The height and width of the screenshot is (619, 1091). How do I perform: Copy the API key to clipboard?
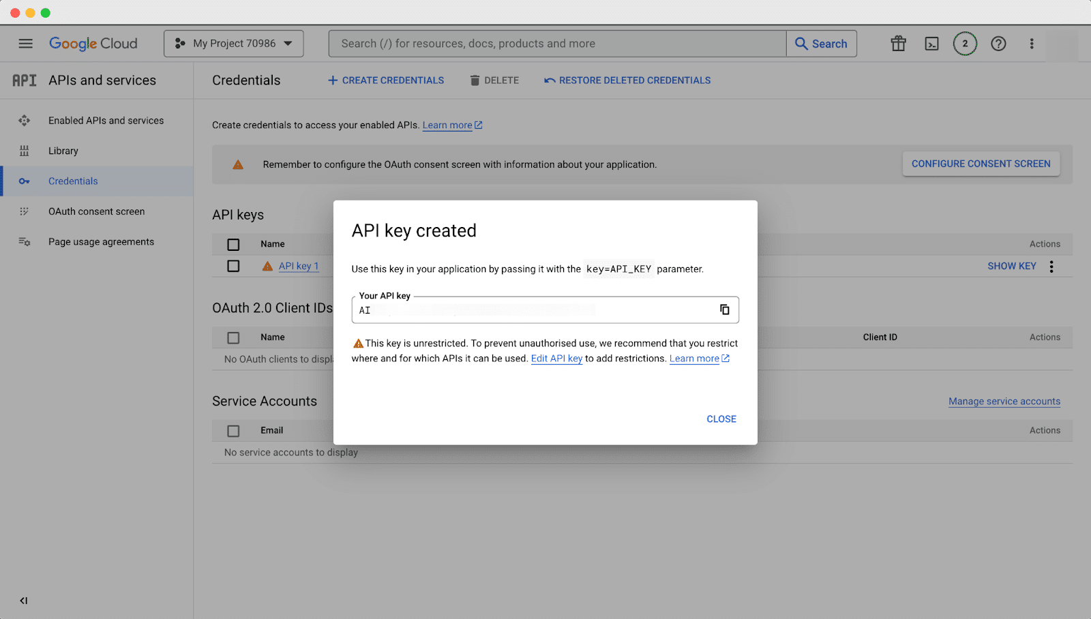pyautogui.click(x=724, y=309)
